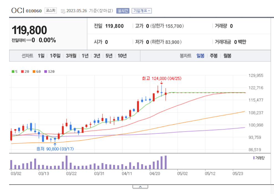Collapse chart using the bottom up-arrow handle
Screen dimensions: 274x194
(140, 187)
